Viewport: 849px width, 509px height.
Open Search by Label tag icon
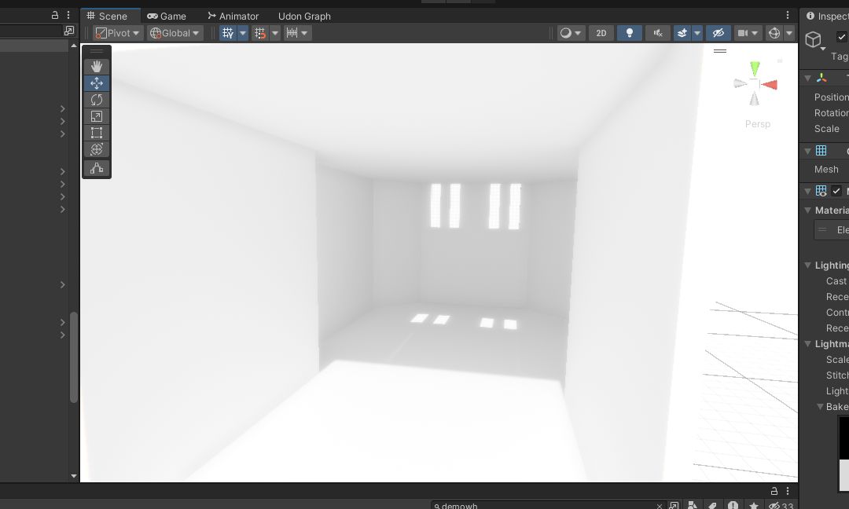point(712,506)
